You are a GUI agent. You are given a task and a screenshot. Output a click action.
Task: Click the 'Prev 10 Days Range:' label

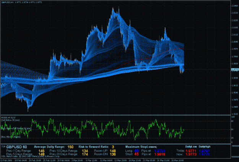pyautogui.click(x=63, y=151)
